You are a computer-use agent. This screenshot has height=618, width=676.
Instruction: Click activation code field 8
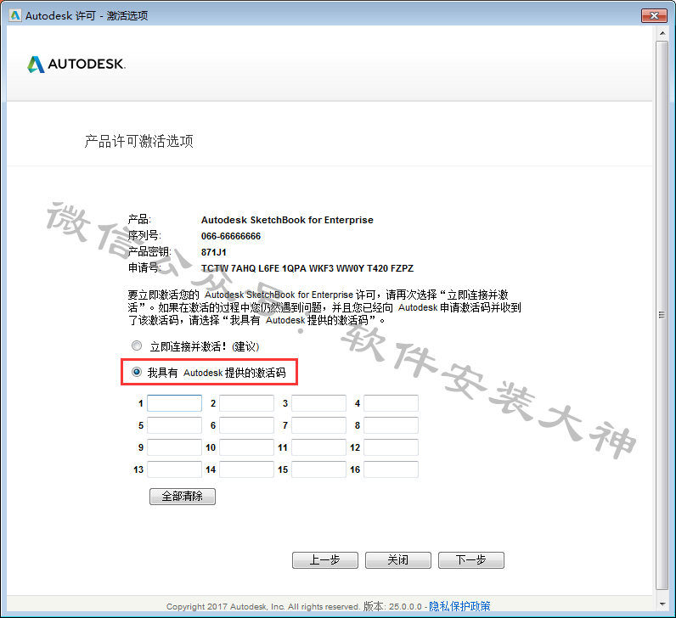pos(391,425)
